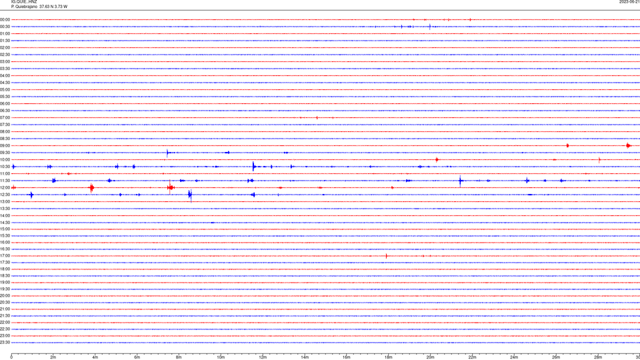This screenshot has height=360, width=640.
Task: Select the 17:00 time row label
Action: point(5,256)
